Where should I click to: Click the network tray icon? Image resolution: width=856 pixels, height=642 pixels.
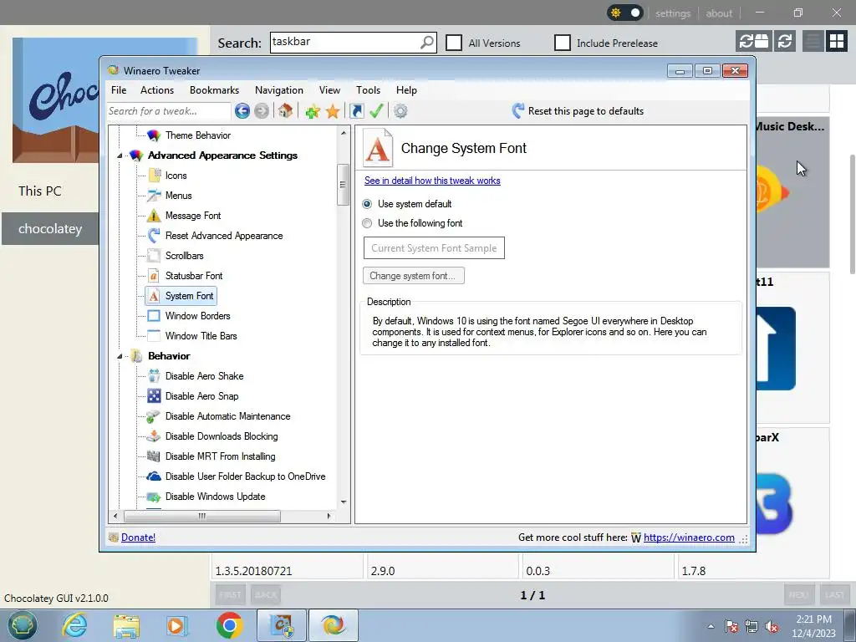752,627
